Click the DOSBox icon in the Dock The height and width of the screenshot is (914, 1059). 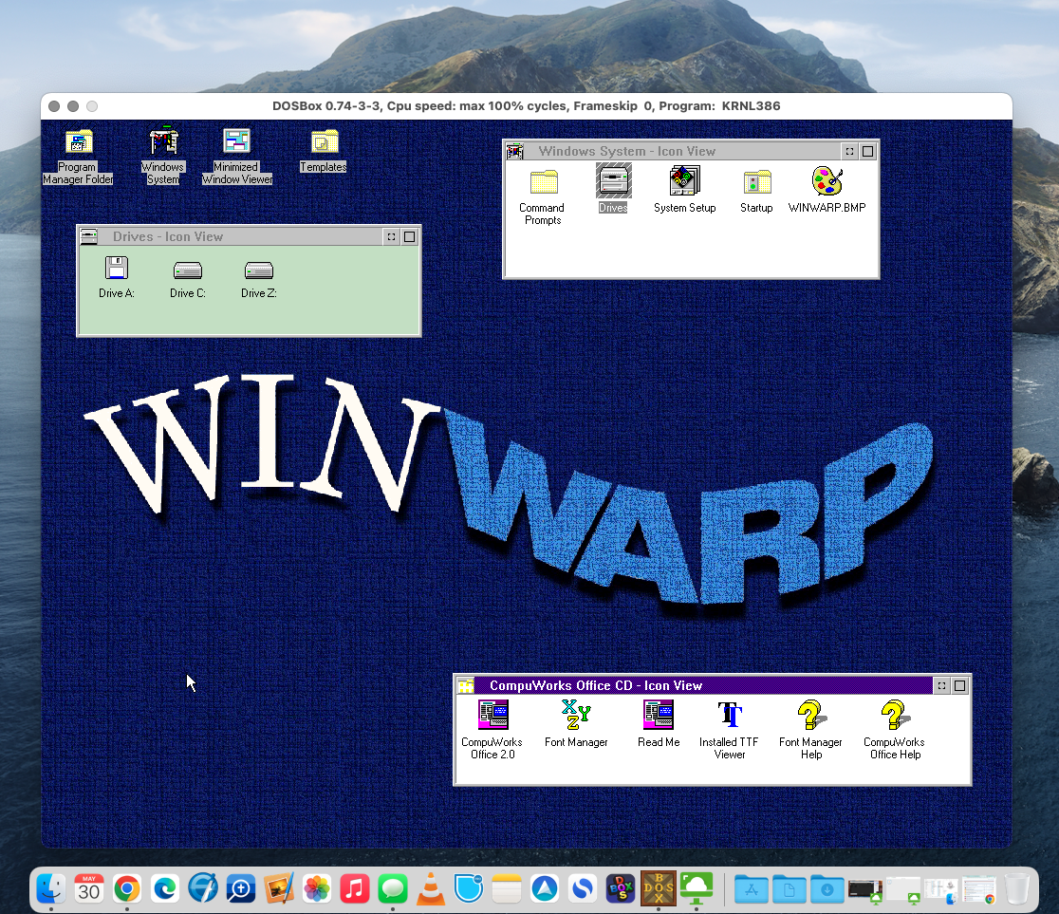(659, 887)
